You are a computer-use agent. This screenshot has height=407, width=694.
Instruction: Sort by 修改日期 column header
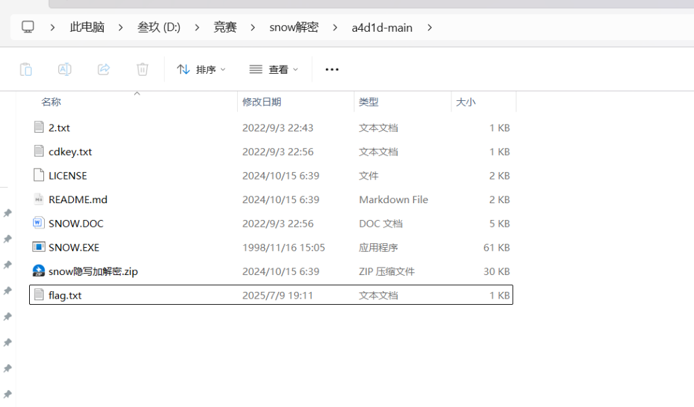(x=262, y=102)
